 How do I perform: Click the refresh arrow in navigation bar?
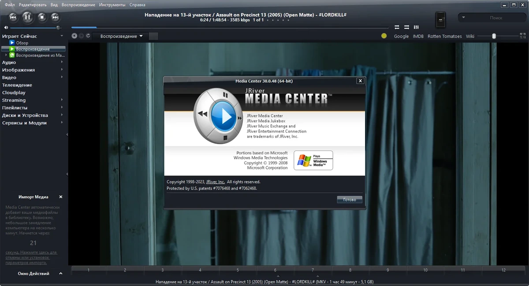click(88, 36)
